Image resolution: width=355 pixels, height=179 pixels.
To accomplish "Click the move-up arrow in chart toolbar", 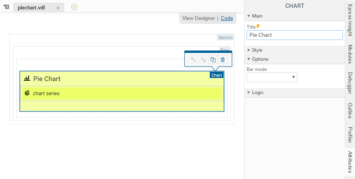I will click(193, 60).
